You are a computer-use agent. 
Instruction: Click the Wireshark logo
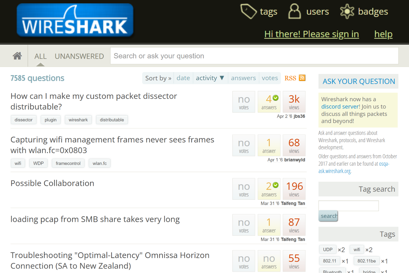coord(75,20)
